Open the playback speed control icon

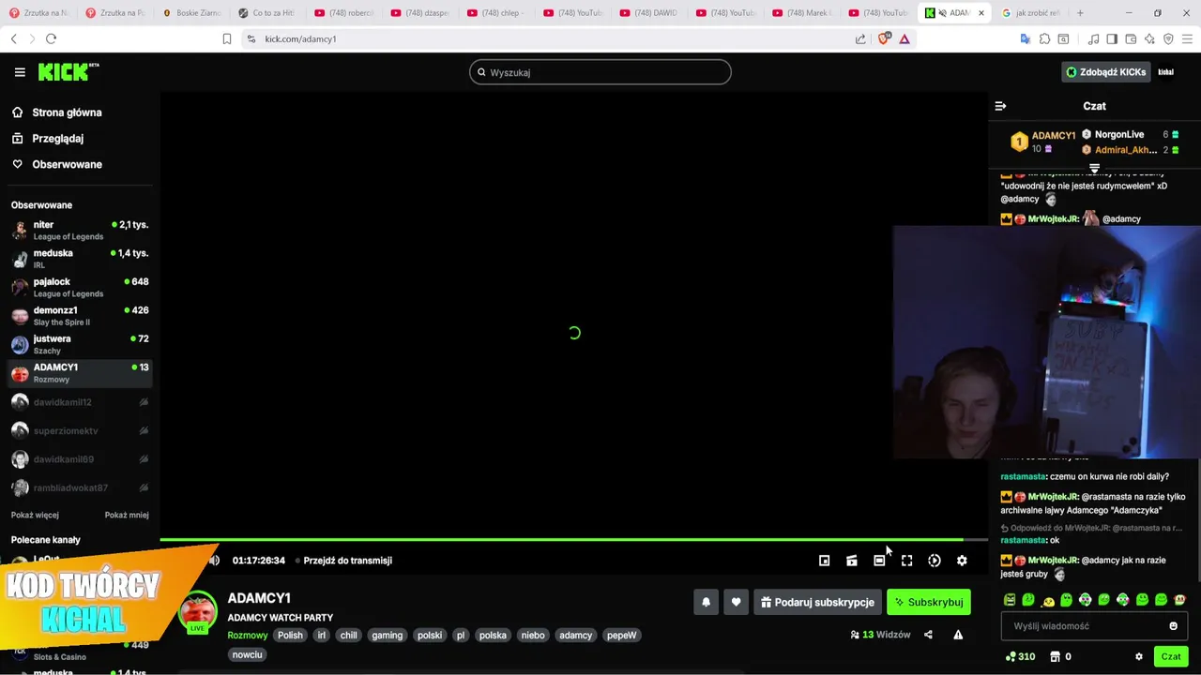point(935,561)
